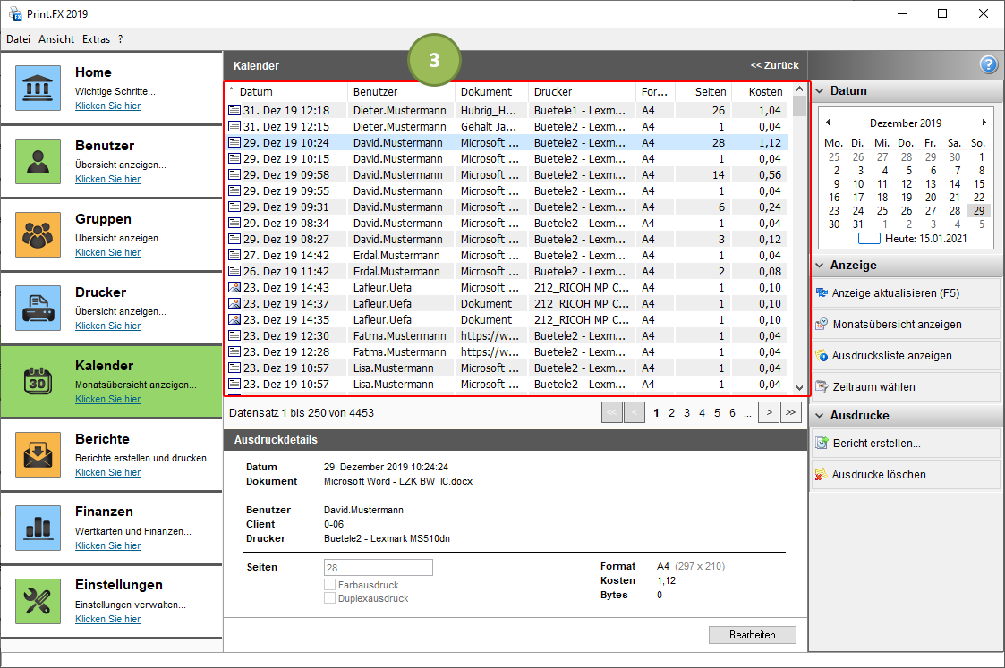Click the Finanzen bar chart icon
The image size is (1005, 668).
point(38,528)
